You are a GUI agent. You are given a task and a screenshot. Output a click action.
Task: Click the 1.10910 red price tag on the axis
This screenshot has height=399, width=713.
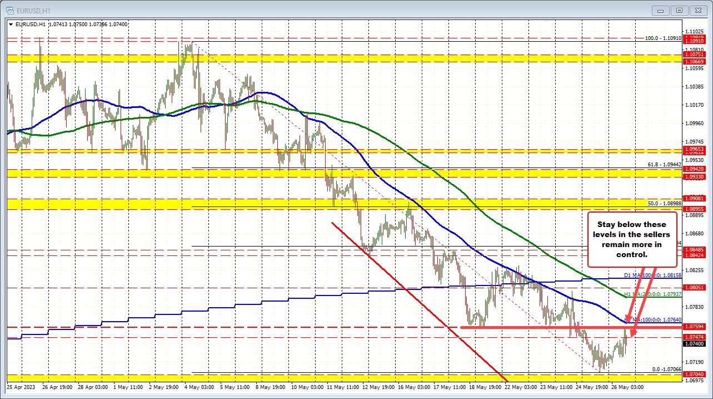point(694,40)
